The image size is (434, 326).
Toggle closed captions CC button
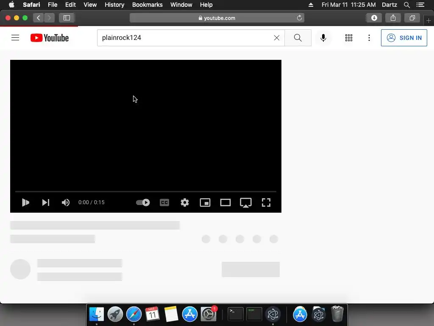point(164,202)
